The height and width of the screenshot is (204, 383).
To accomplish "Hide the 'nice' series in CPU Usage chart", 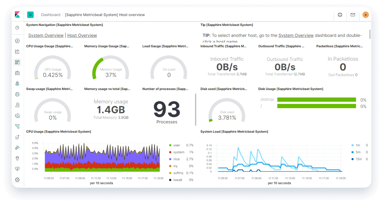I will (x=176, y=159).
